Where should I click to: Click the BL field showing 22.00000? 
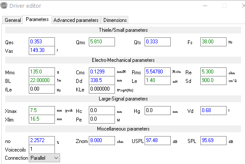point(42,80)
